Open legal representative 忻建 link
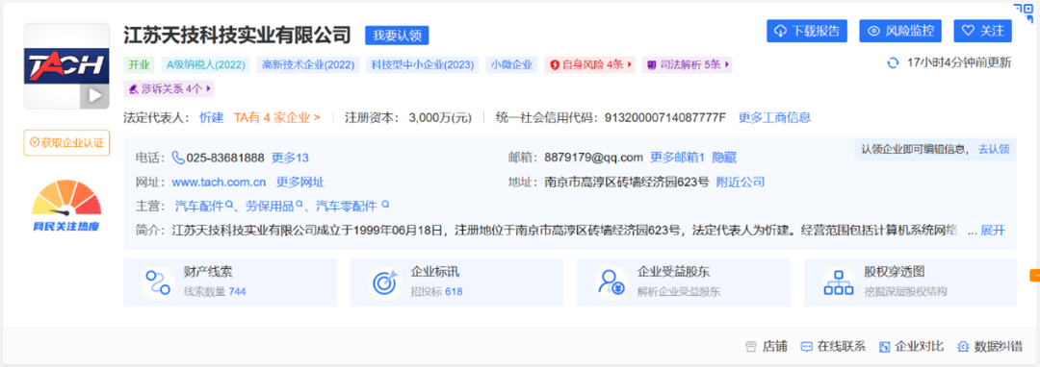Image resolution: width=1040 pixels, height=367 pixels. point(212,118)
